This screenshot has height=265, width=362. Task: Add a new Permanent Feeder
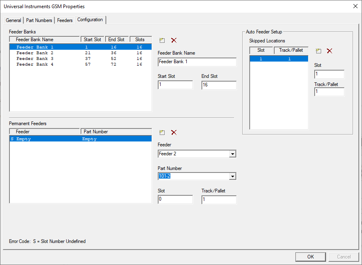(162, 132)
